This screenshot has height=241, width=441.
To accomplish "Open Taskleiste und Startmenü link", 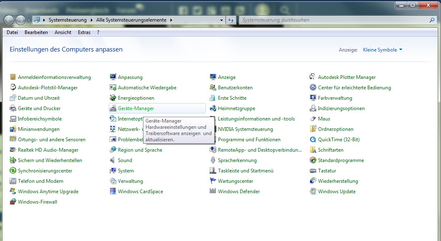I will [246, 171].
